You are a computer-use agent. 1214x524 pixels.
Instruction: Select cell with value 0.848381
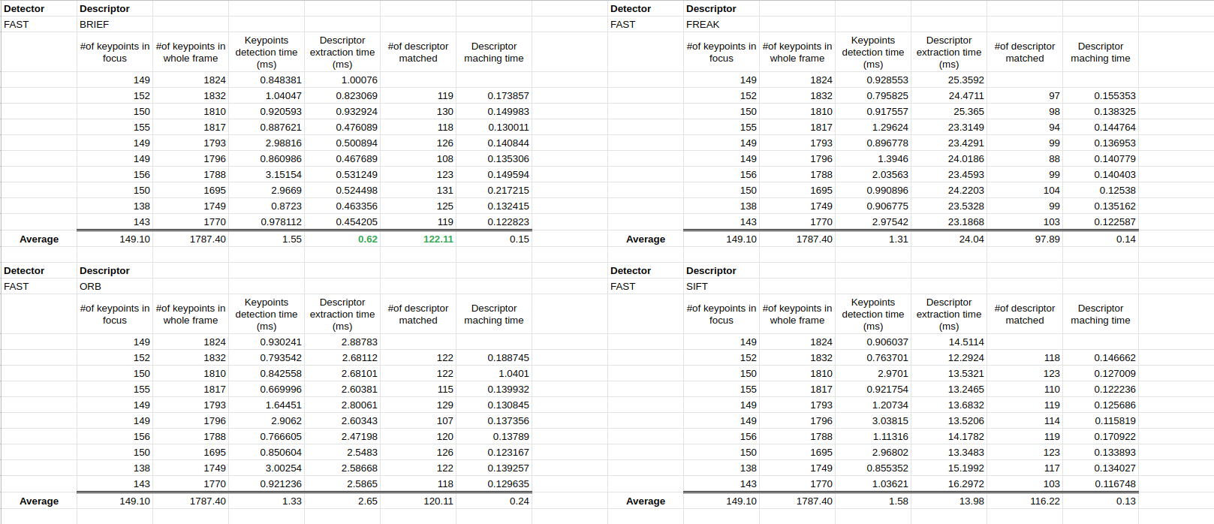(x=267, y=80)
